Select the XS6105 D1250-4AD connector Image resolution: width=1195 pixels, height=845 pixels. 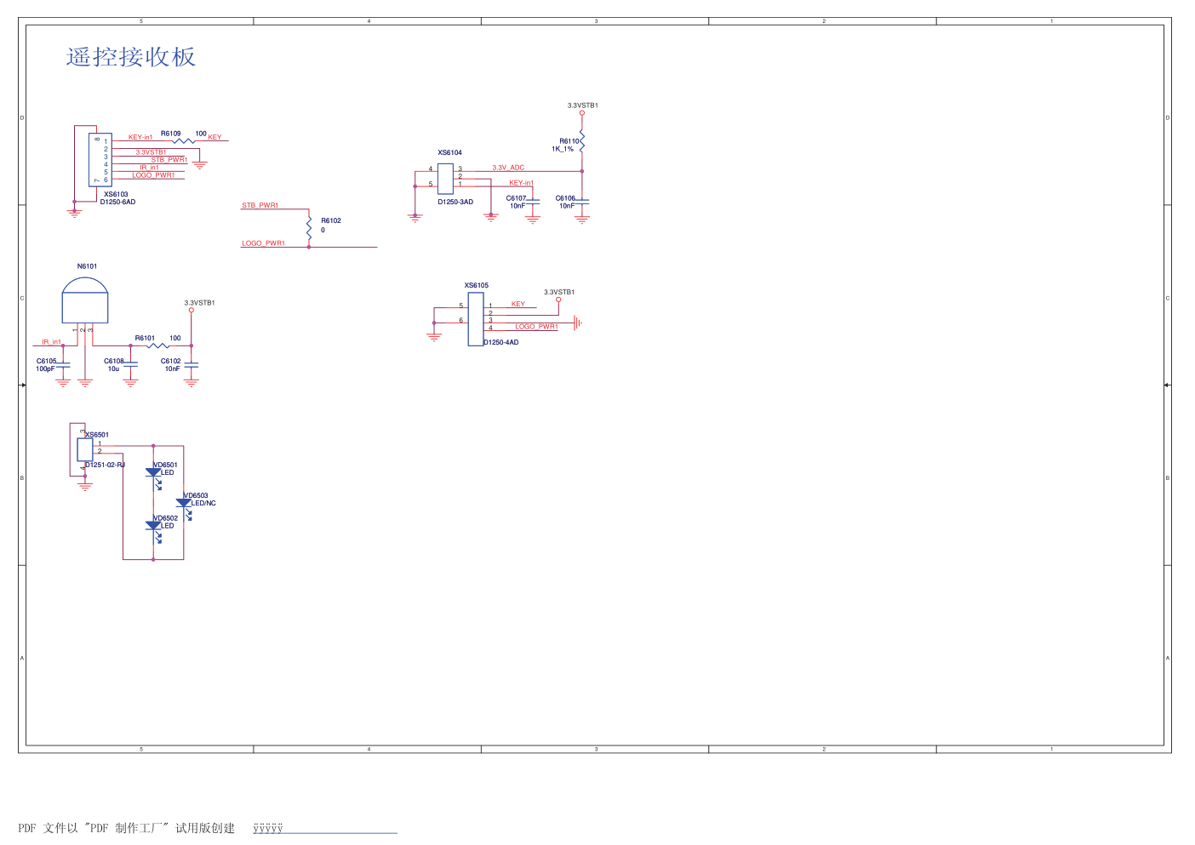point(476,319)
